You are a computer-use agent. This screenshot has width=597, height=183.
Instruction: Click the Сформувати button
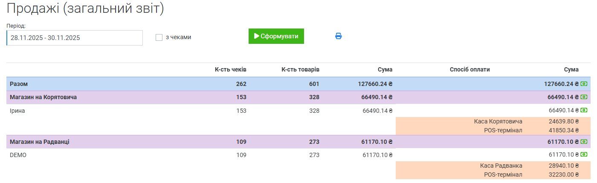[x=276, y=36]
